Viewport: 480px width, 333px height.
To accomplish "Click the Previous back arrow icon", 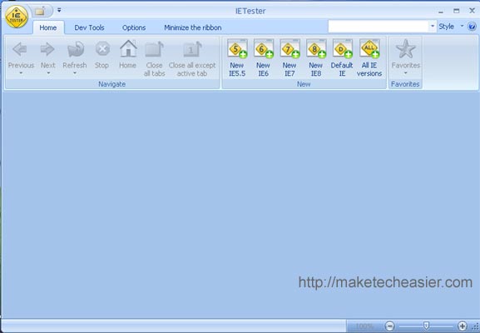I will click(x=20, y=49).
